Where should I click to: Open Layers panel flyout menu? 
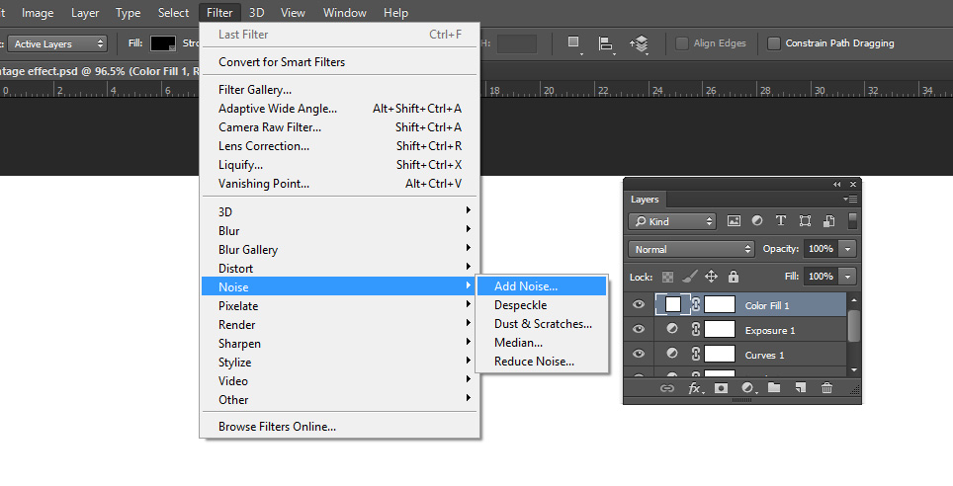(850, 199)
